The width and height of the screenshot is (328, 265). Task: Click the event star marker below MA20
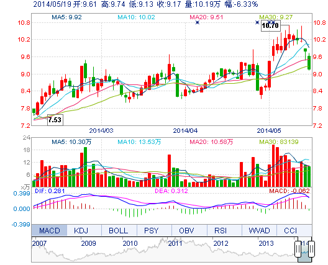tap(198, 22)
